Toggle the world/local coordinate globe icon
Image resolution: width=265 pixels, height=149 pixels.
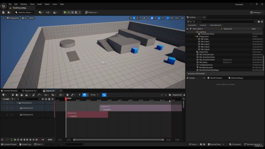click(145, 18)
